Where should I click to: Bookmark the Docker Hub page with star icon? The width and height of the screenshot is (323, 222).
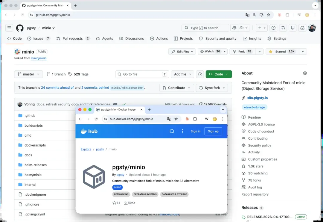176,119
